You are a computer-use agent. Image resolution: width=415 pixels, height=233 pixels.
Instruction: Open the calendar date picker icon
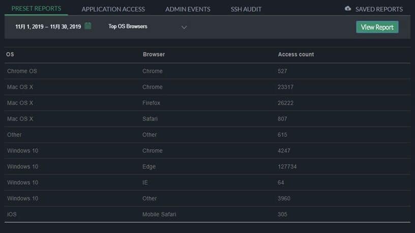tap(88, 26)
